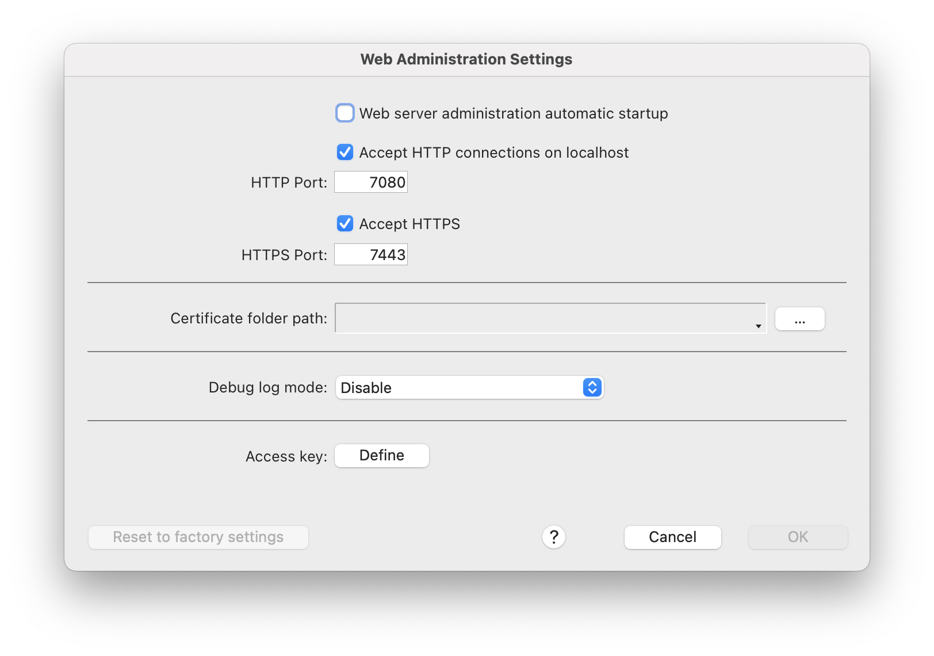Open help with the question mark button
The width and height of the screenshot is (934, 656).
554,537
